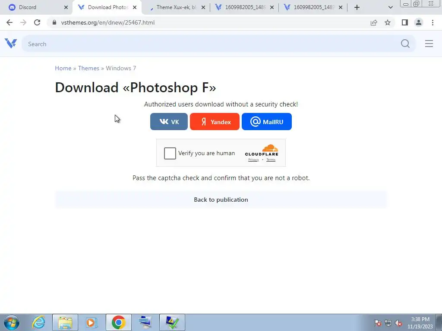Click Chrome icon in taskbar
Viewport: 442px width, 331px height.
coord(118,322)
